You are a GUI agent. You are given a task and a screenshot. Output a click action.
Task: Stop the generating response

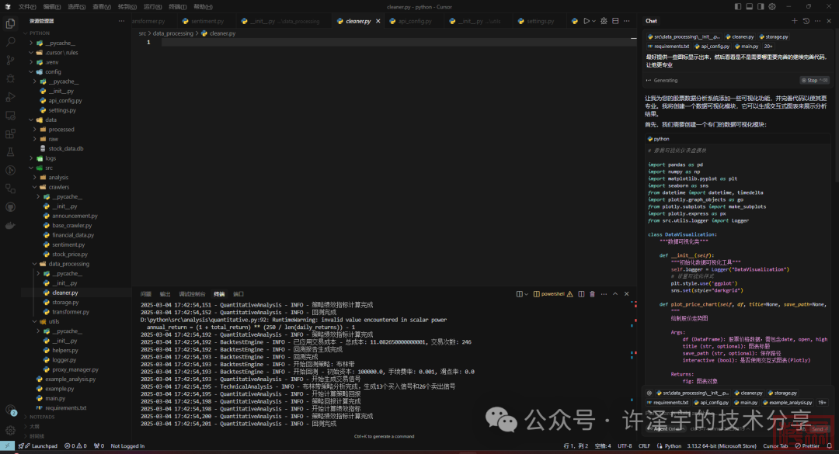[814, 80]
